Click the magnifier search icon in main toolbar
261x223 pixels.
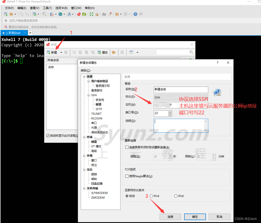click(44, 14)
